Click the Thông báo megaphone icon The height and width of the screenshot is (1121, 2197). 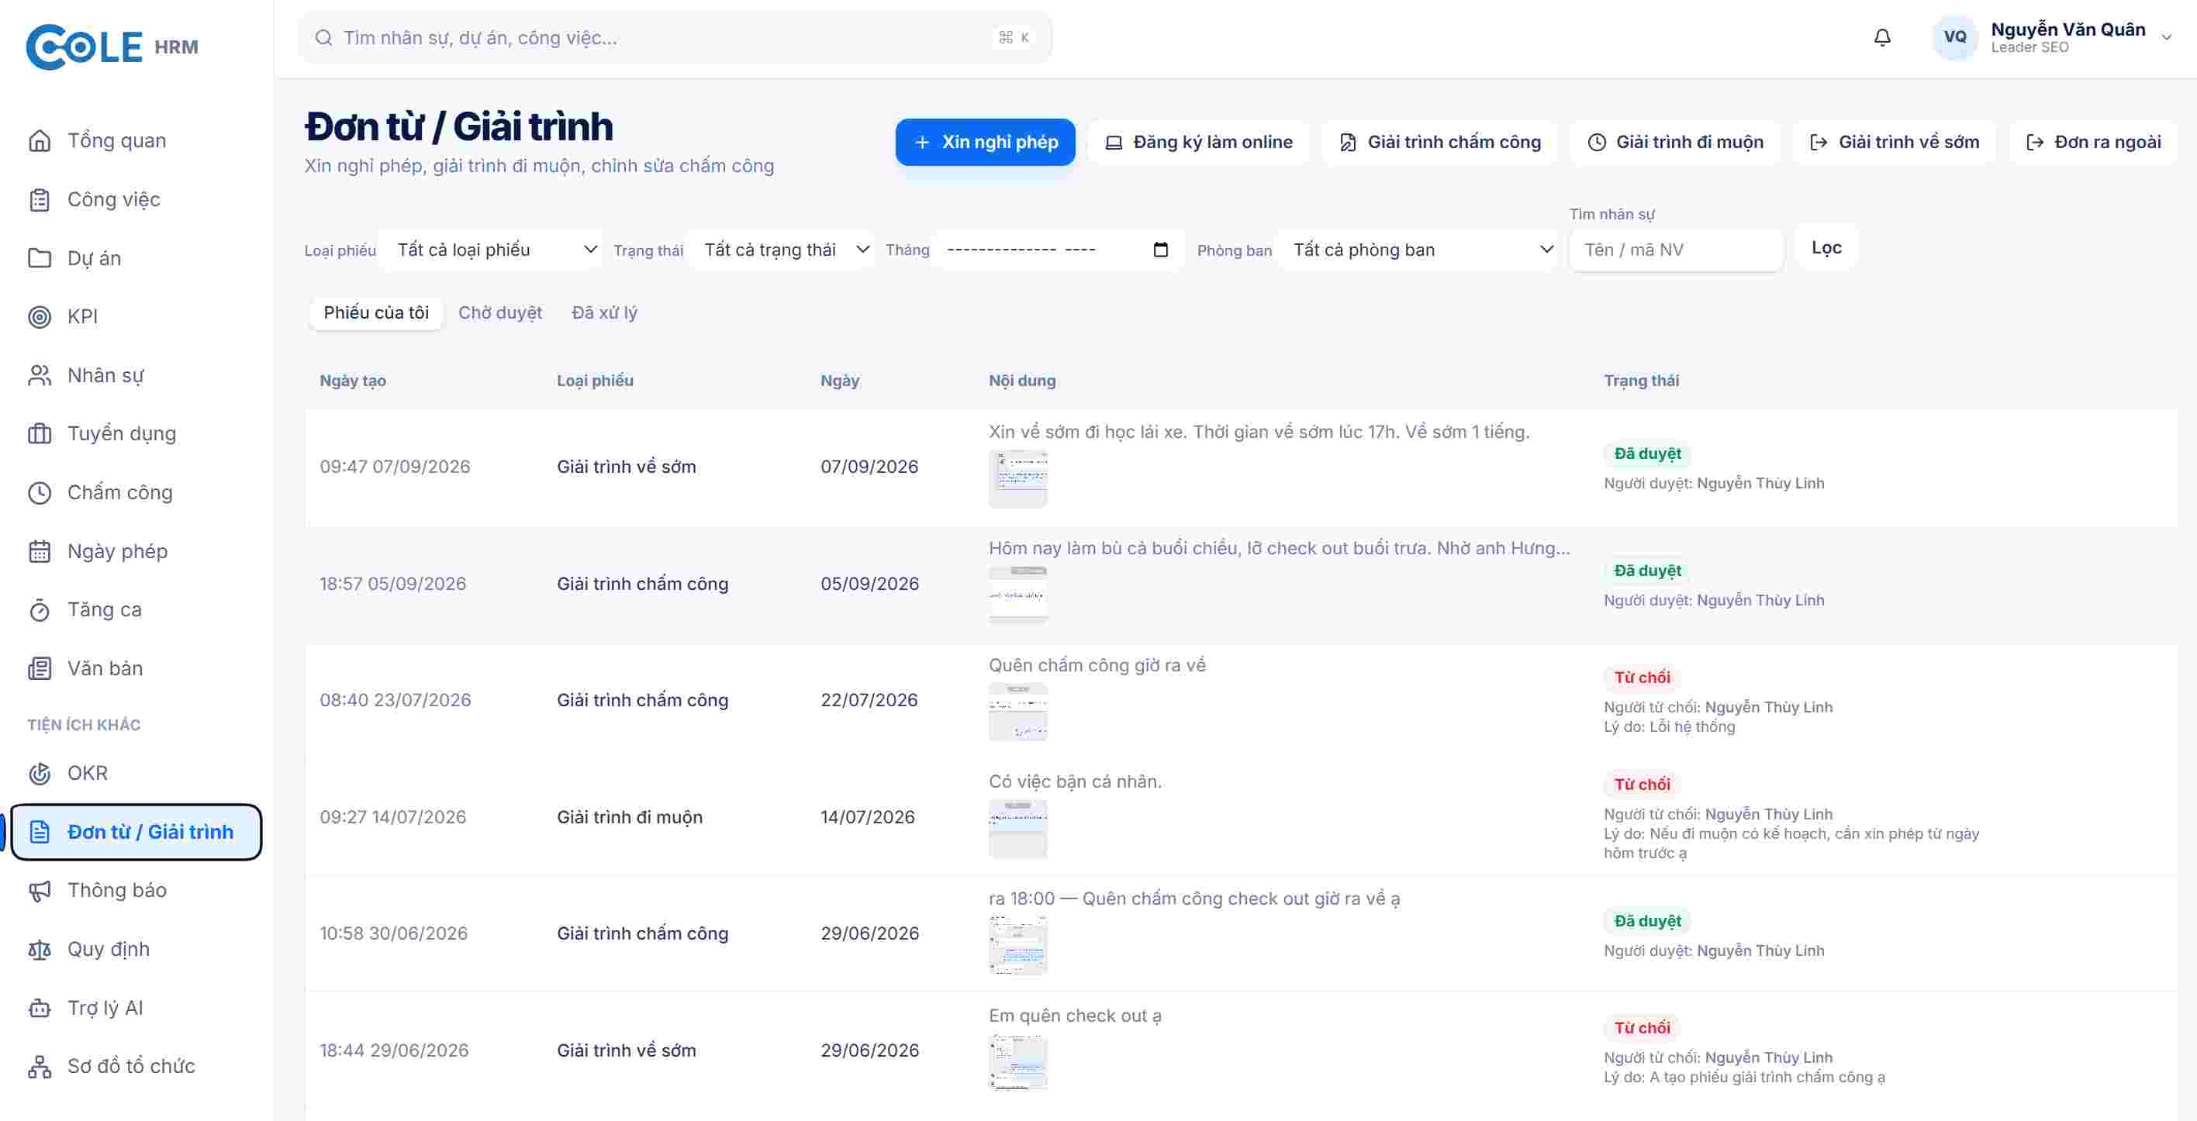[x=40, y=891]
